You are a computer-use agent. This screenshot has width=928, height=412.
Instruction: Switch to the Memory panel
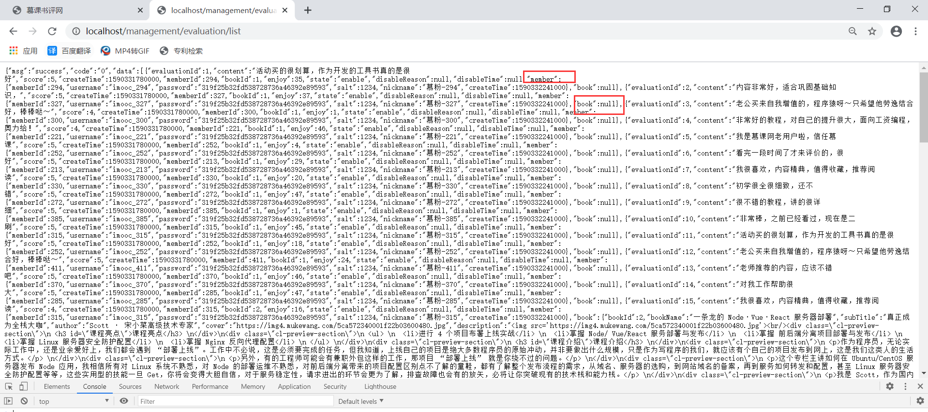(x=253, y=386)
